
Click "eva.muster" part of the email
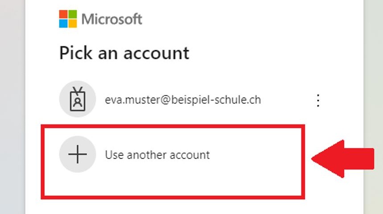[127, 100]
